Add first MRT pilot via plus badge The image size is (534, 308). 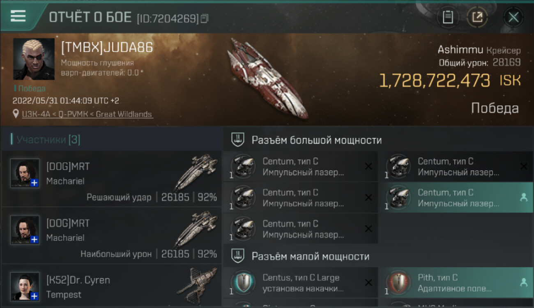(x=35, y=183)
